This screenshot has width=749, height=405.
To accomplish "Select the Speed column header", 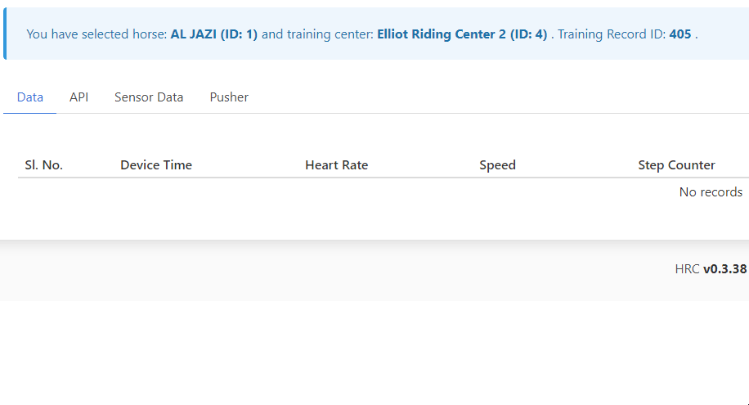I will tap(497, 165).
